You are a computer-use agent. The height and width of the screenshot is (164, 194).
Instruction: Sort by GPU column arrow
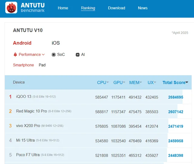[124, 82]
